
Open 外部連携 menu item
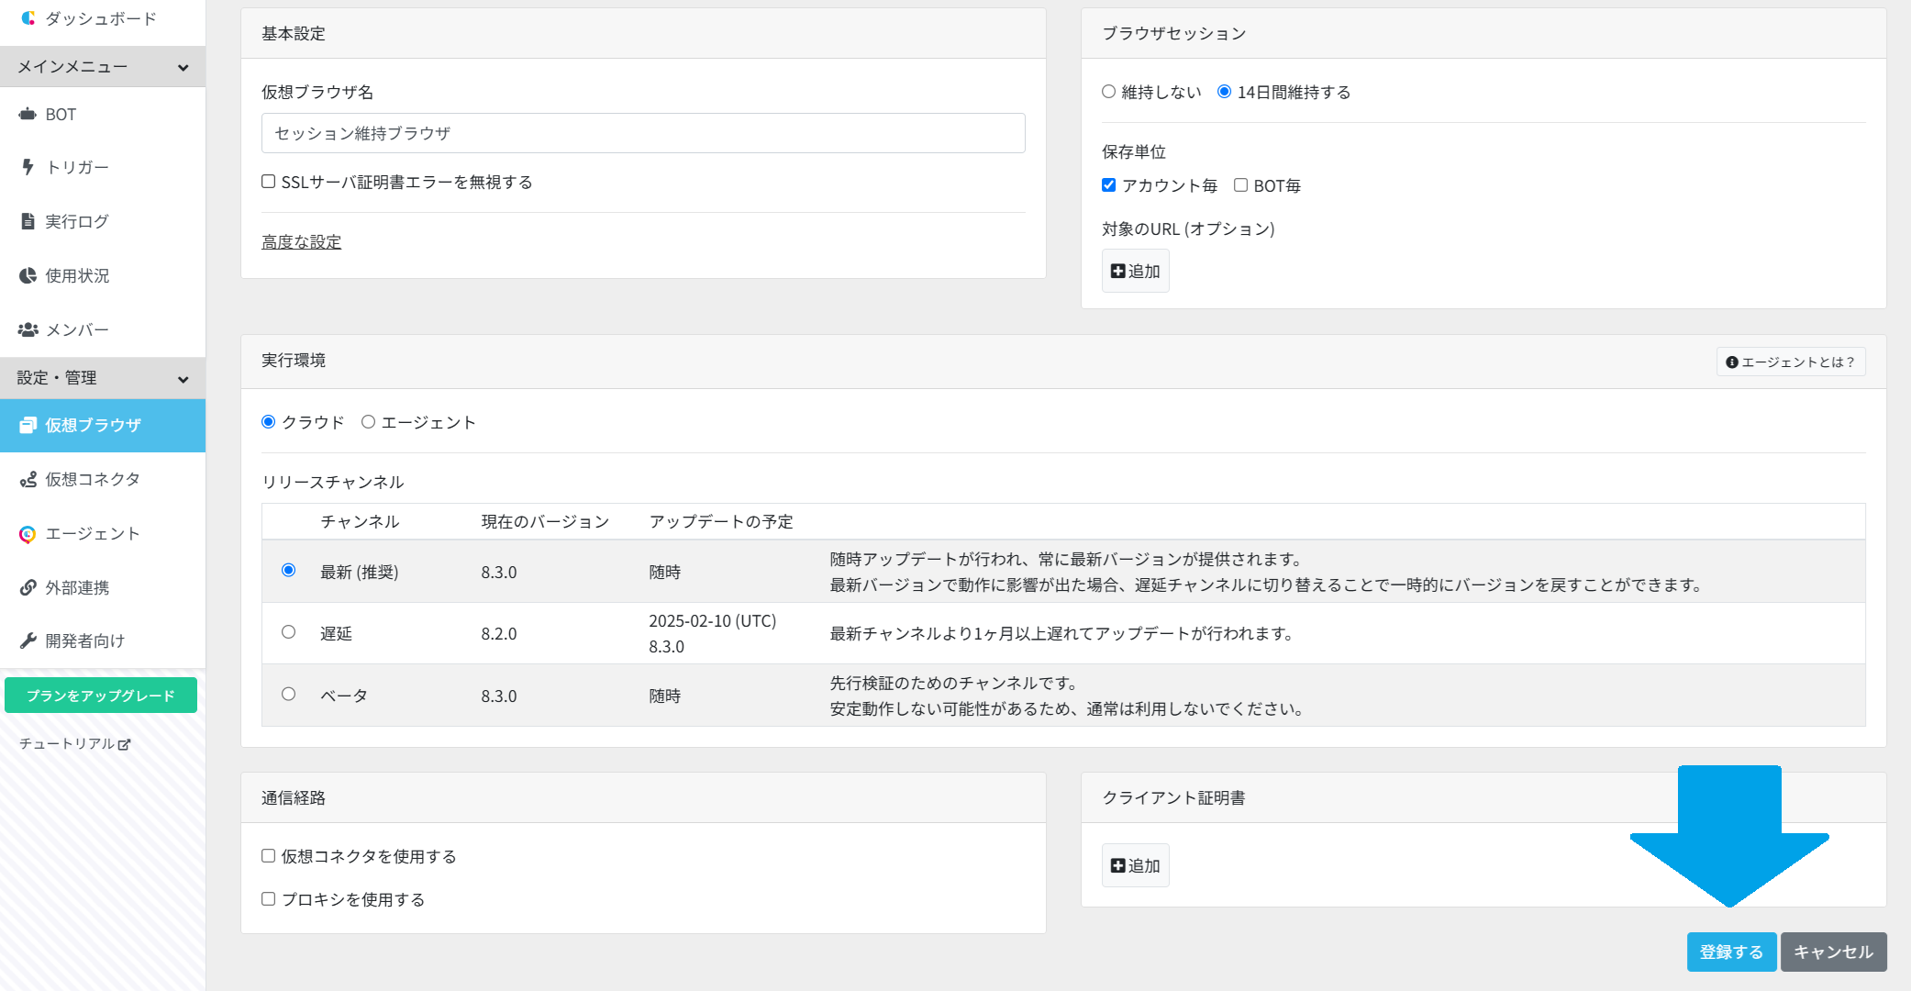(x=103, y=587)
